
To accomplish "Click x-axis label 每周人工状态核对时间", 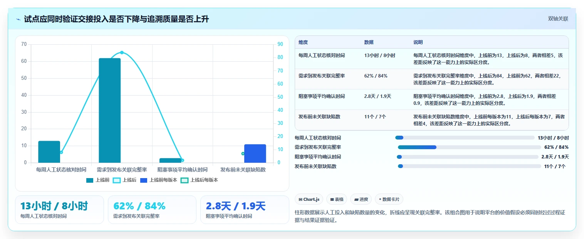I will click(x=61, y=170).
